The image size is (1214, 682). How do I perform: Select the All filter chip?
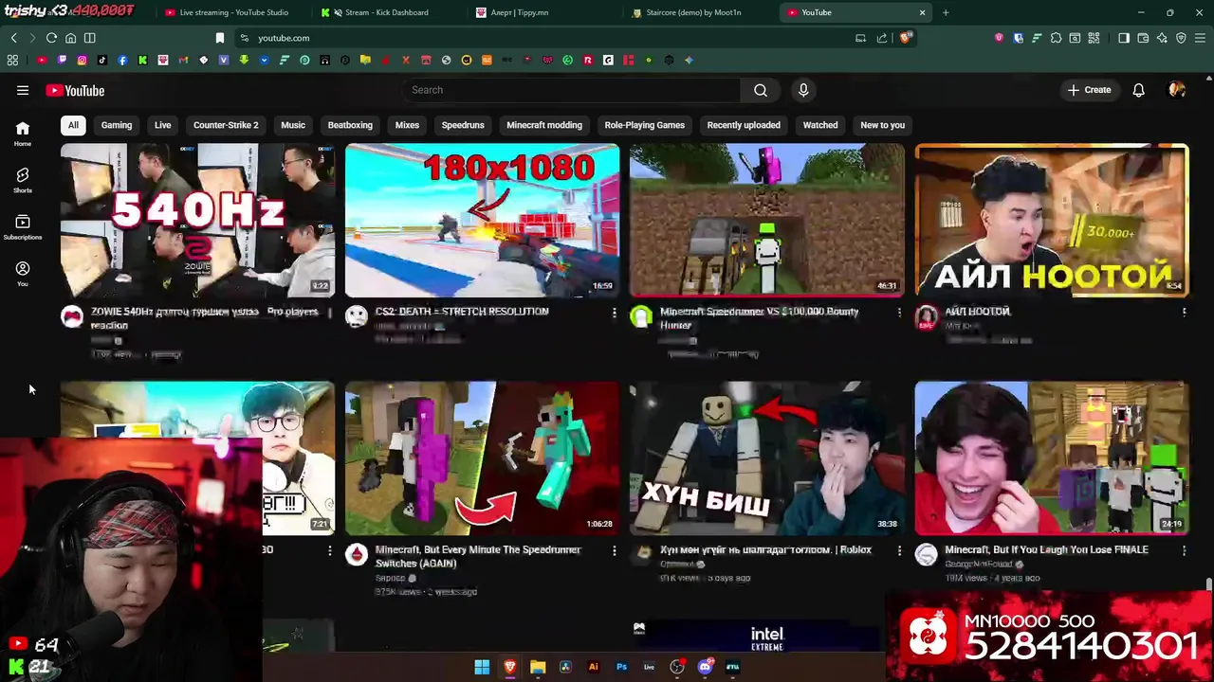[x=73, y=125]
